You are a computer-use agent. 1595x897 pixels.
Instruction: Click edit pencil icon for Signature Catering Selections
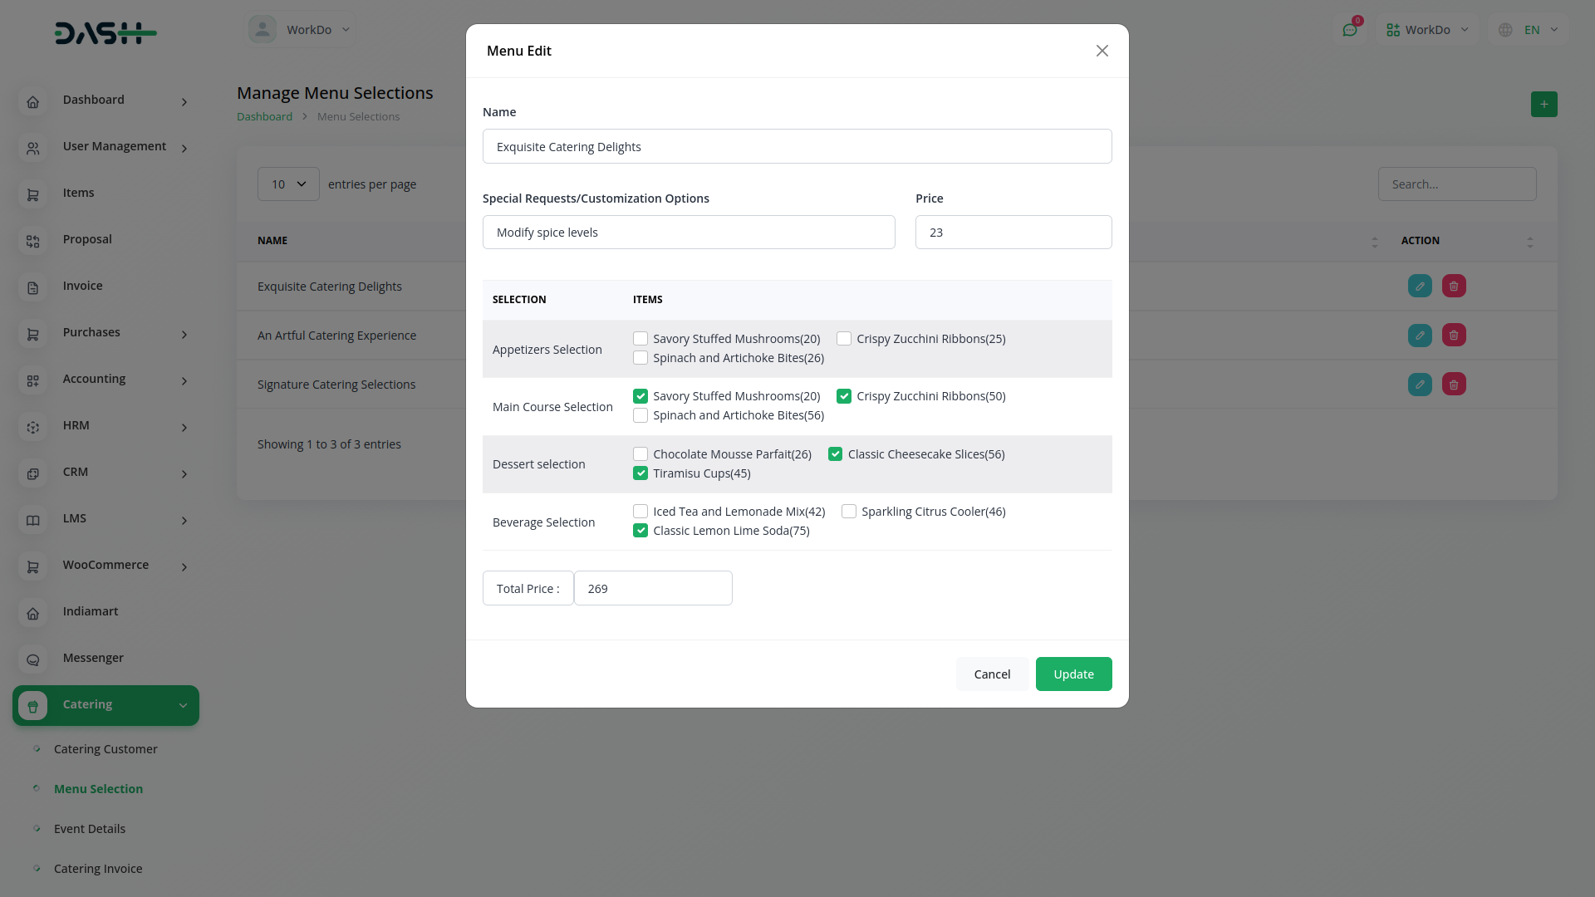[x=1420, y=385]
